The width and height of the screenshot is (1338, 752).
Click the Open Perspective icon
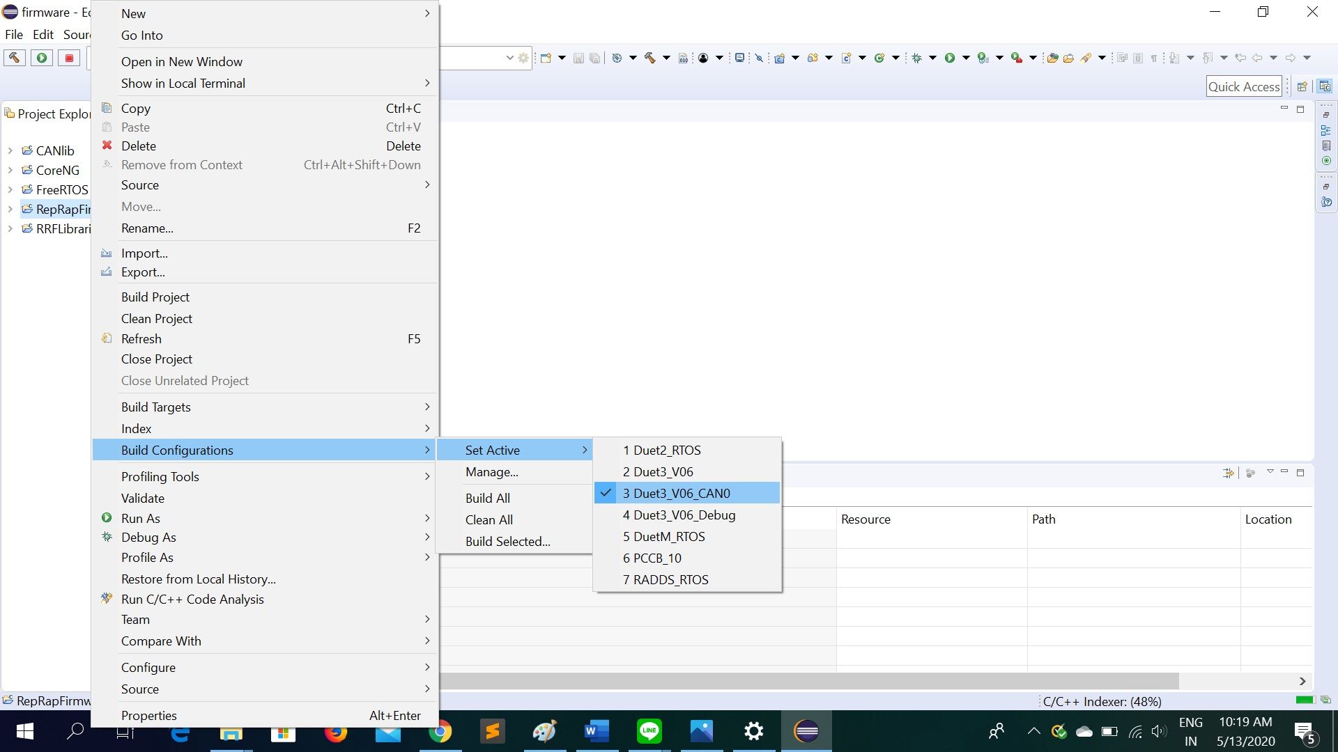[x=1302, y=86]
